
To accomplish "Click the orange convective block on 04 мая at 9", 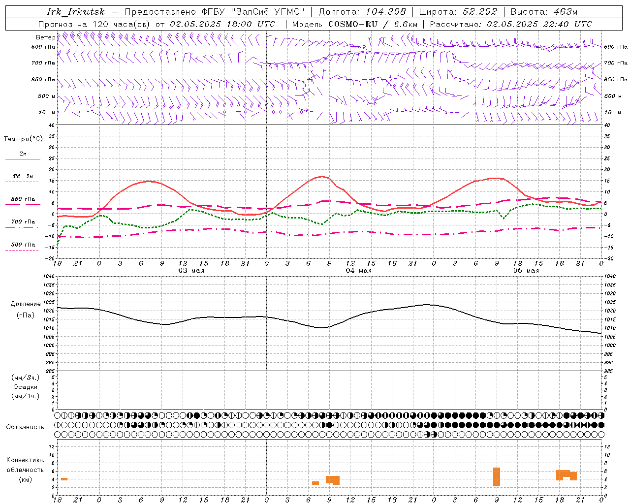I will (x=333, y=480).
